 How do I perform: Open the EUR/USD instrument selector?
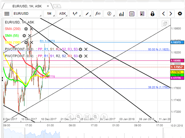[27, 14]
